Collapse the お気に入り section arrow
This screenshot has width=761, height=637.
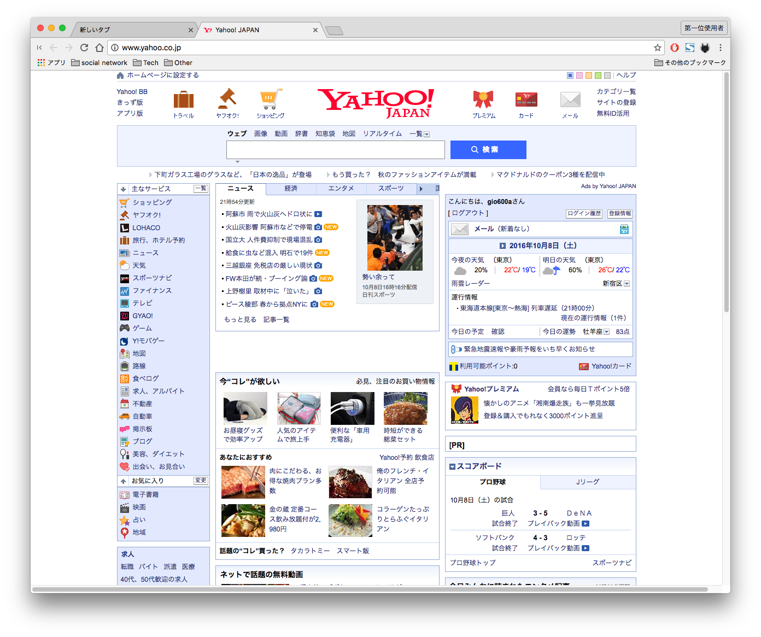(124, 481)
